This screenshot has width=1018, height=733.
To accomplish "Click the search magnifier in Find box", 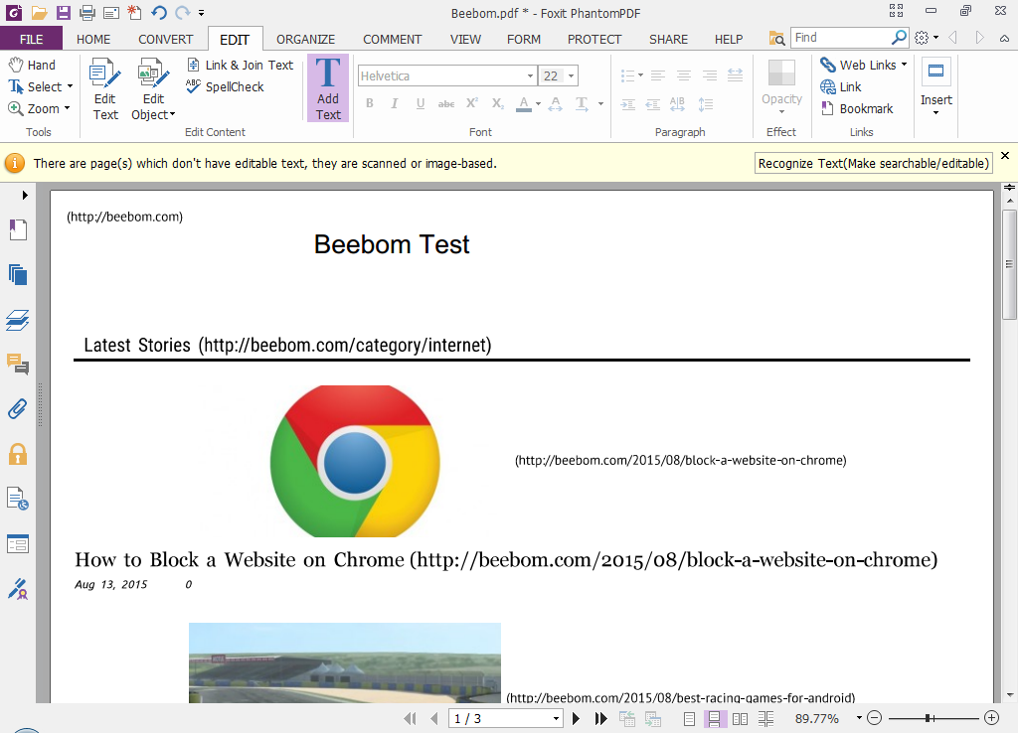I will pyautogui.click(x=899, y=37).
